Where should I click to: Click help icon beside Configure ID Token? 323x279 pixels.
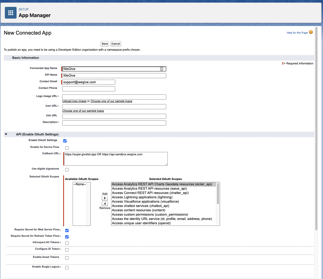click(x=60, y=249)
